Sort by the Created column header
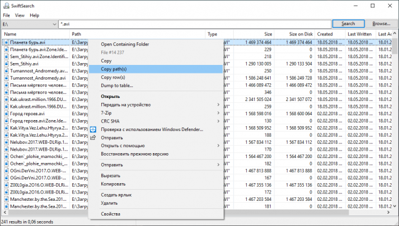The image size is (399, 226). coord(330,34)
